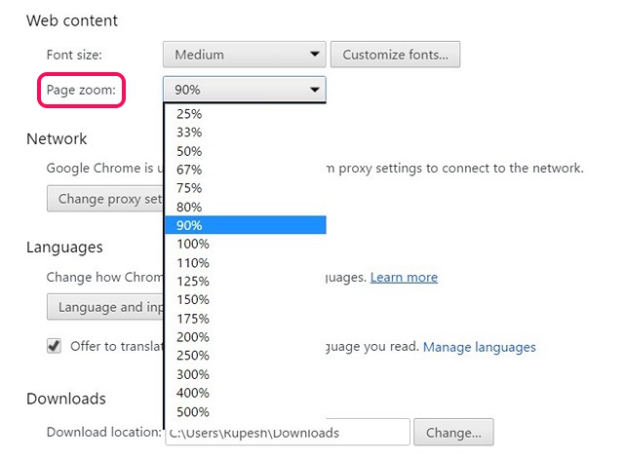
Task: Click the Manage languages link
Action: click(479, 347)
